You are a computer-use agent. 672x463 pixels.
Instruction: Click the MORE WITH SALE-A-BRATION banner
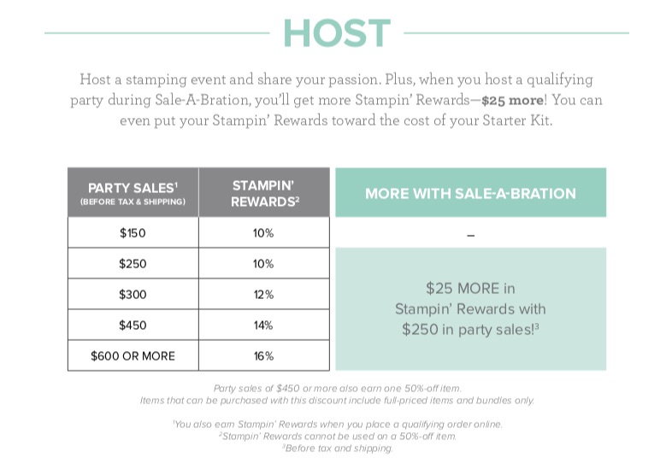coord(470,192)
